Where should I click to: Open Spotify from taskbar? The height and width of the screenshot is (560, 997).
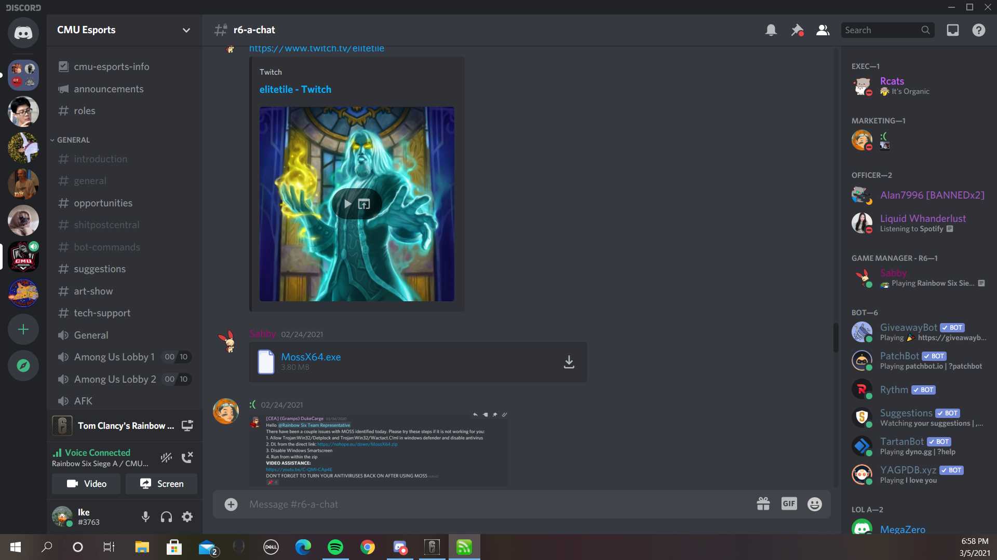[335, 547]
